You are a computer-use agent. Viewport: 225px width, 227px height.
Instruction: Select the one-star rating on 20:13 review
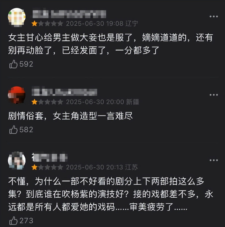[x=47, y=167]
